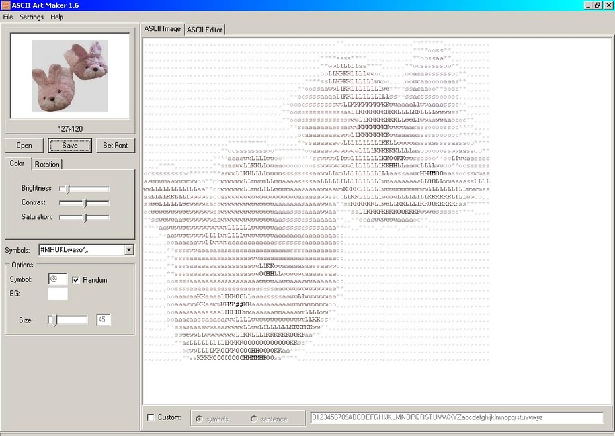Screen dimensions: 615x436
Task: Click the Brightness slider handle
Action: (x=67, y=189)
